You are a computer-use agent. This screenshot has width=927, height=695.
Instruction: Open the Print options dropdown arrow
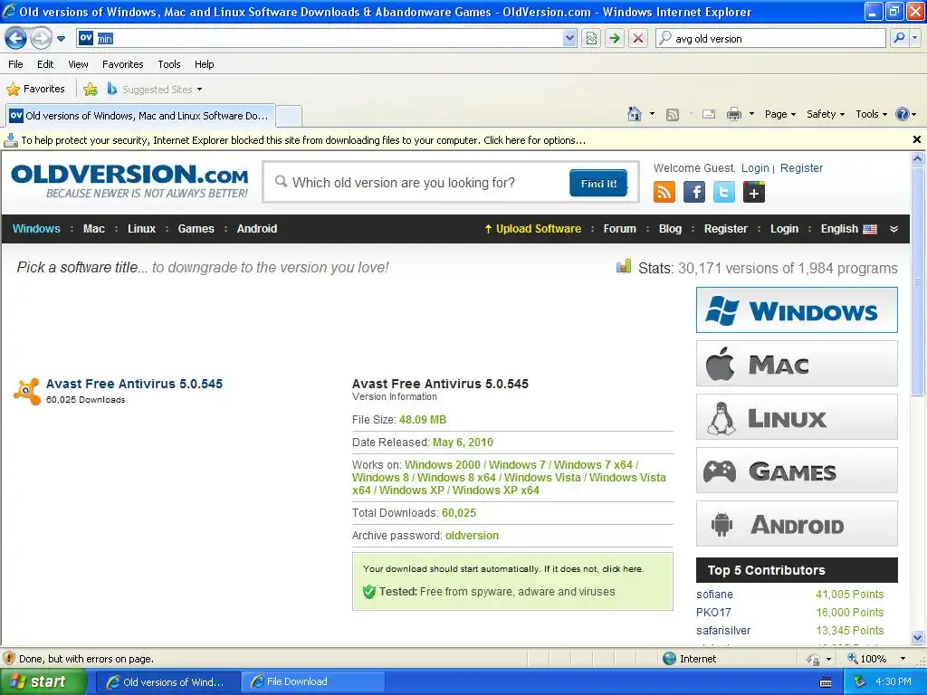[x=751, y=114]
